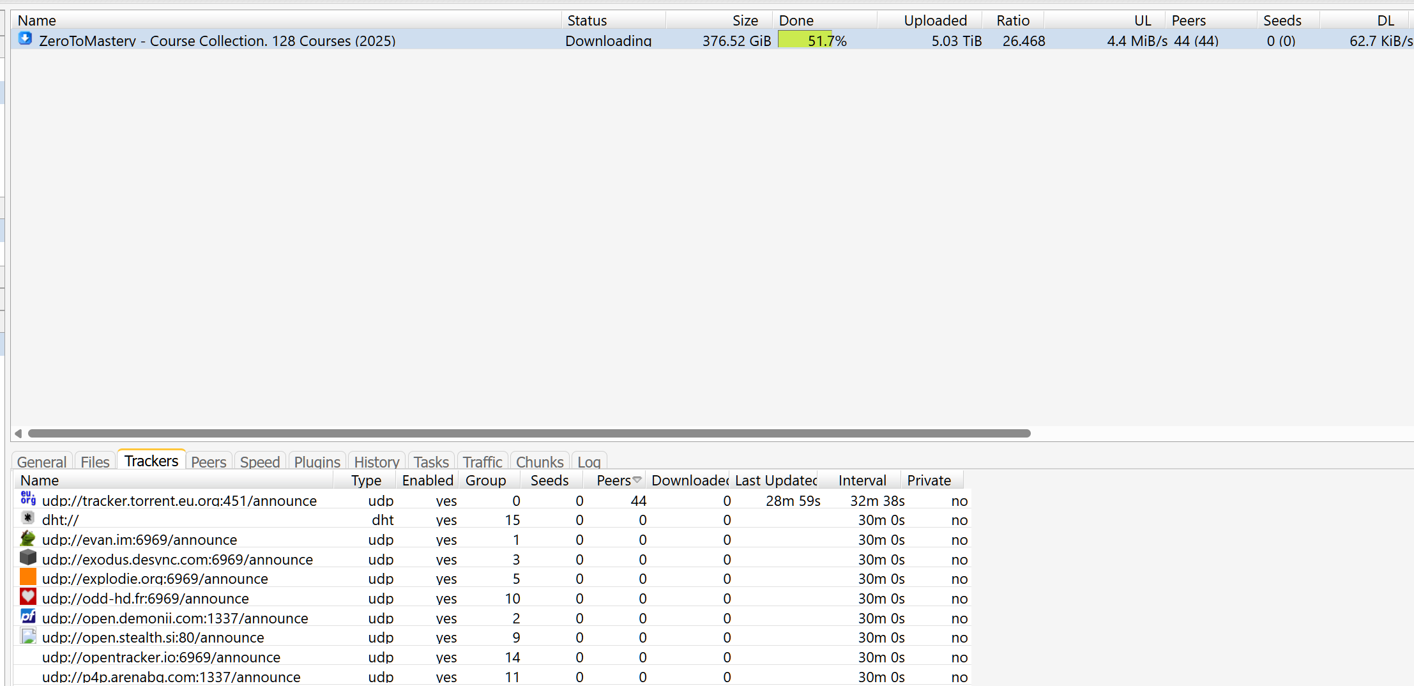The width and height of the screenshot is (1414, 686).
Task: Show the Chunks tab
Action: click(x=539, y=462)
